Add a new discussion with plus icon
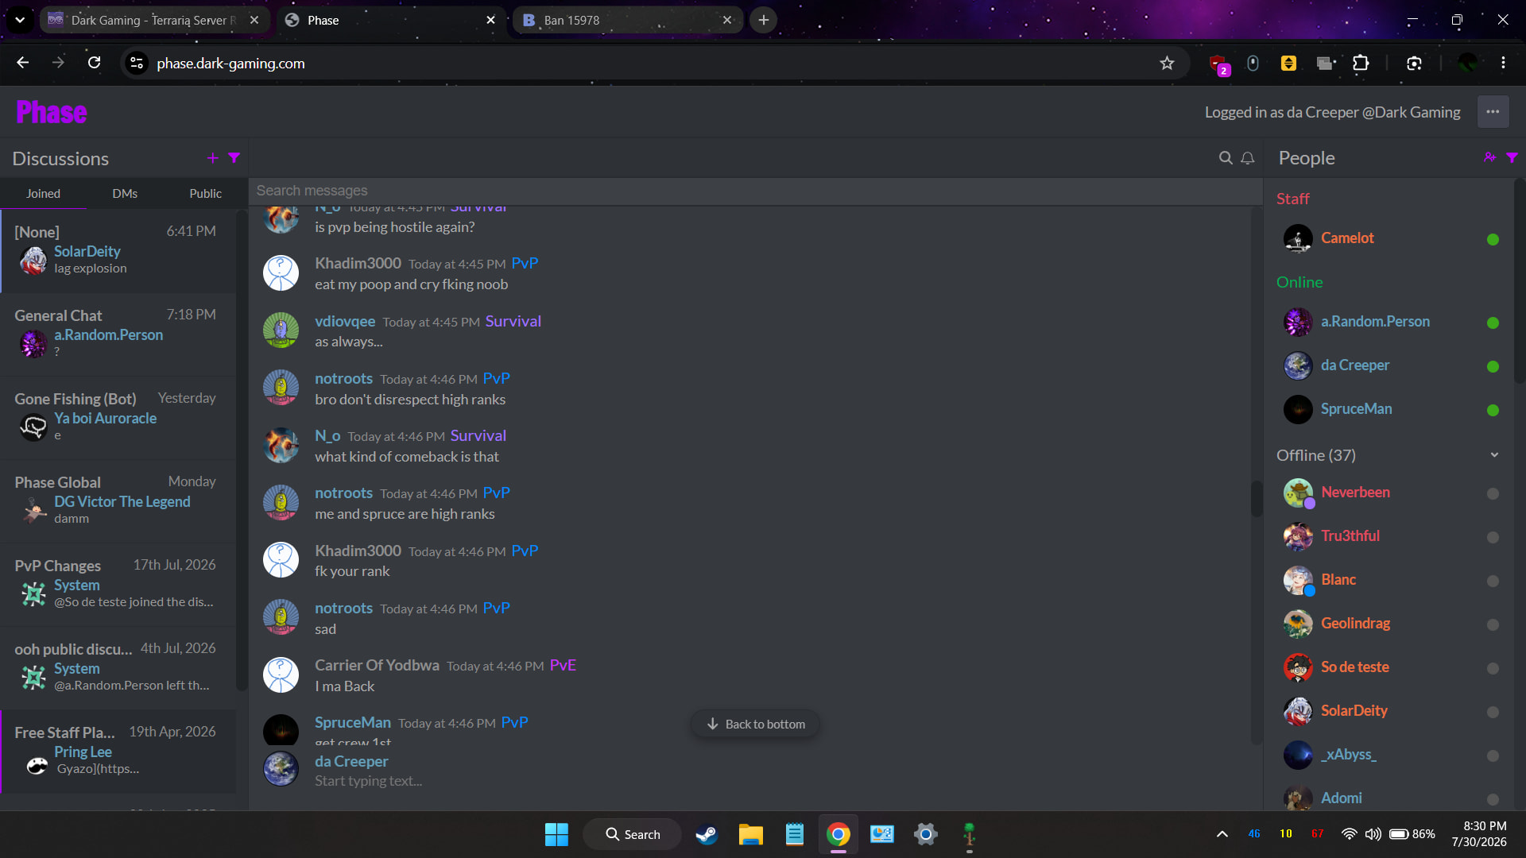Image resolution: width=1526 pixels, height=858 pixels. 212,158
